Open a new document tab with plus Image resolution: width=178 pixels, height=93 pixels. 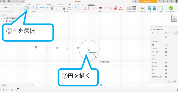point(135,1)
